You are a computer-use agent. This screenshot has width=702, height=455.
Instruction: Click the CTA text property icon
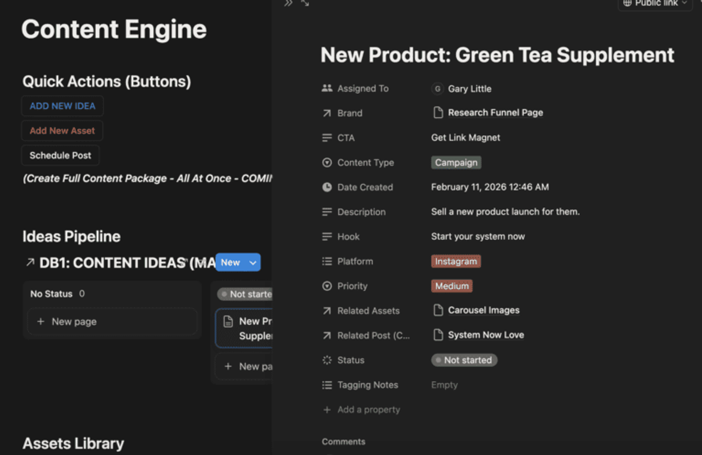point(327,138)
